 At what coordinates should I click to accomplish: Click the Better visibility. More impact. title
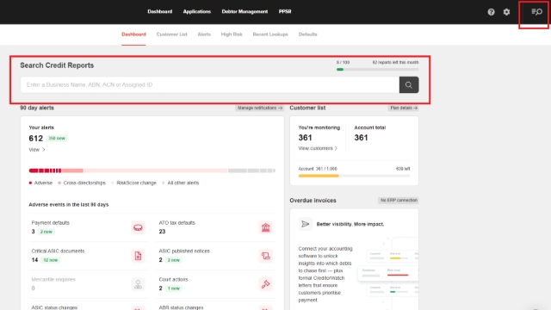[350, 224]
